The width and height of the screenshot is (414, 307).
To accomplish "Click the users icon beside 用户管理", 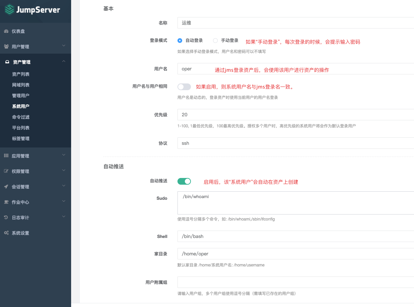I will tap(6, 47).
